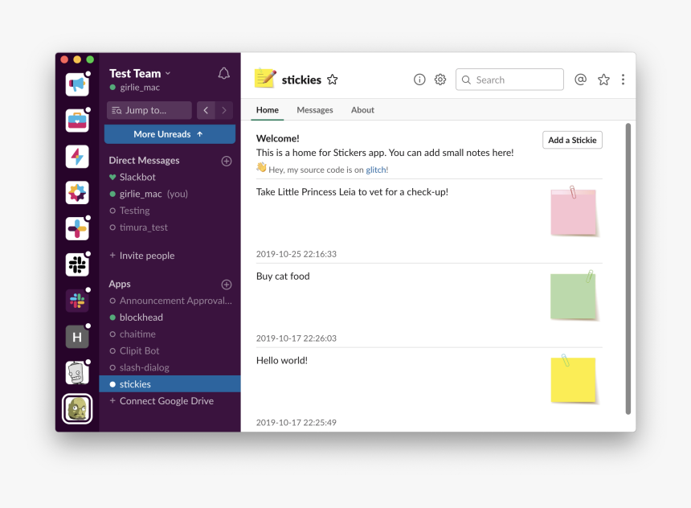Go forward using the history right arrow
The image size is (691, 508).
[224, 110]
